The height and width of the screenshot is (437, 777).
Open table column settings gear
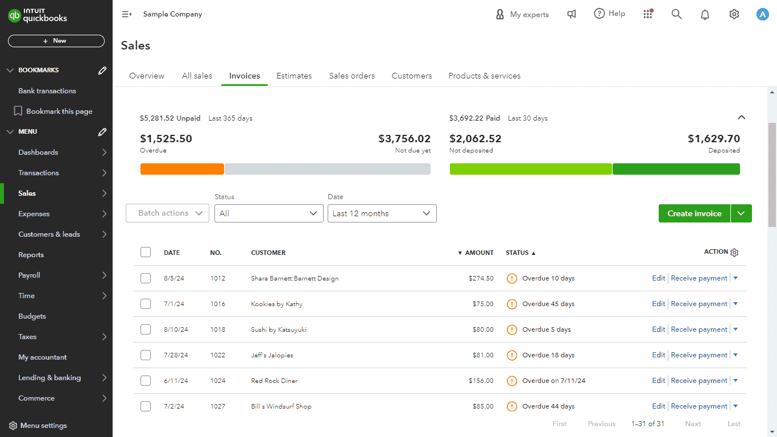pos(734,253)
